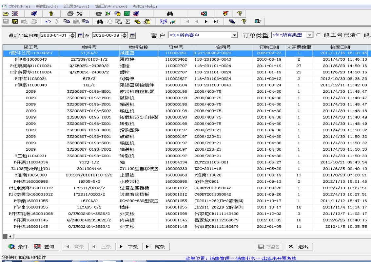Screen dimensions: 371x264
Task: Click the binoculars icon in top toolbar row
Action: (x=170, y=14)
